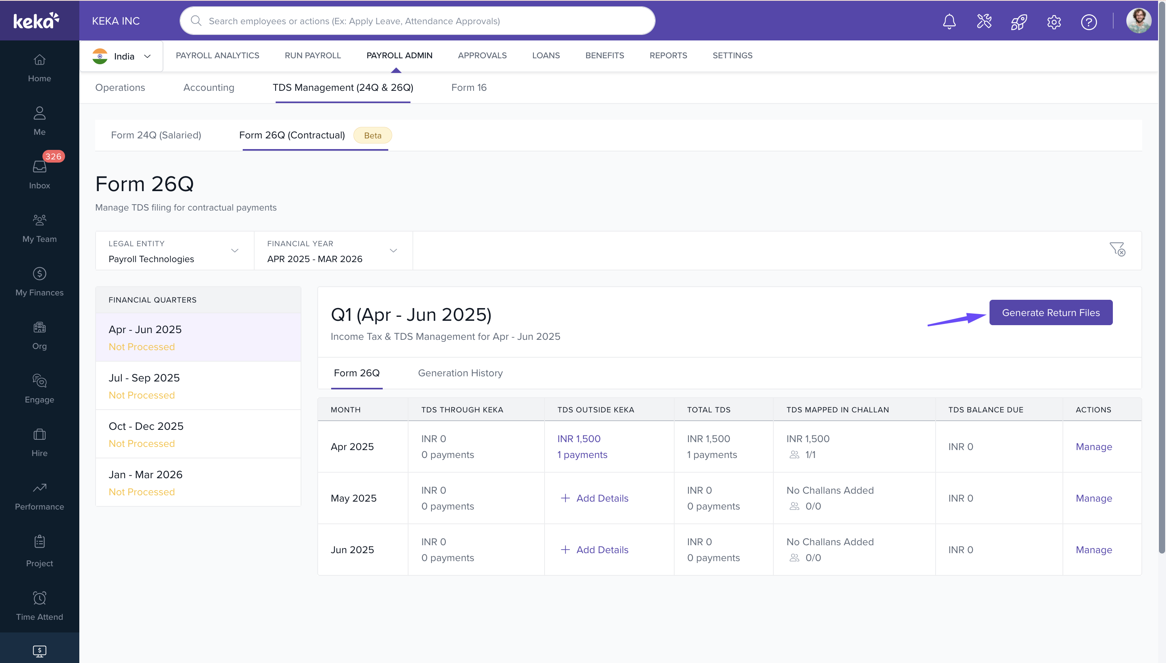Expand the India country dropdown
Screen dimensions: 1166x663
coord(122,56)
